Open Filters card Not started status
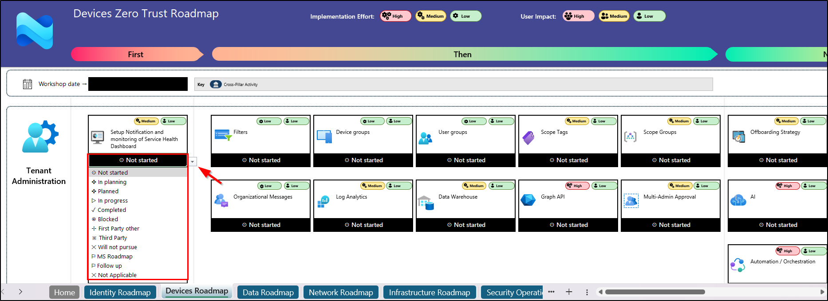The height and width of the screenshot is (301, 828). click(261, 160)
